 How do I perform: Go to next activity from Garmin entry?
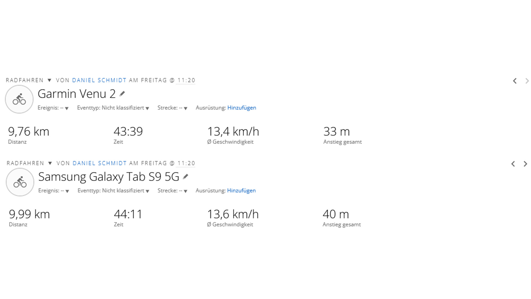tap(527, 81)
